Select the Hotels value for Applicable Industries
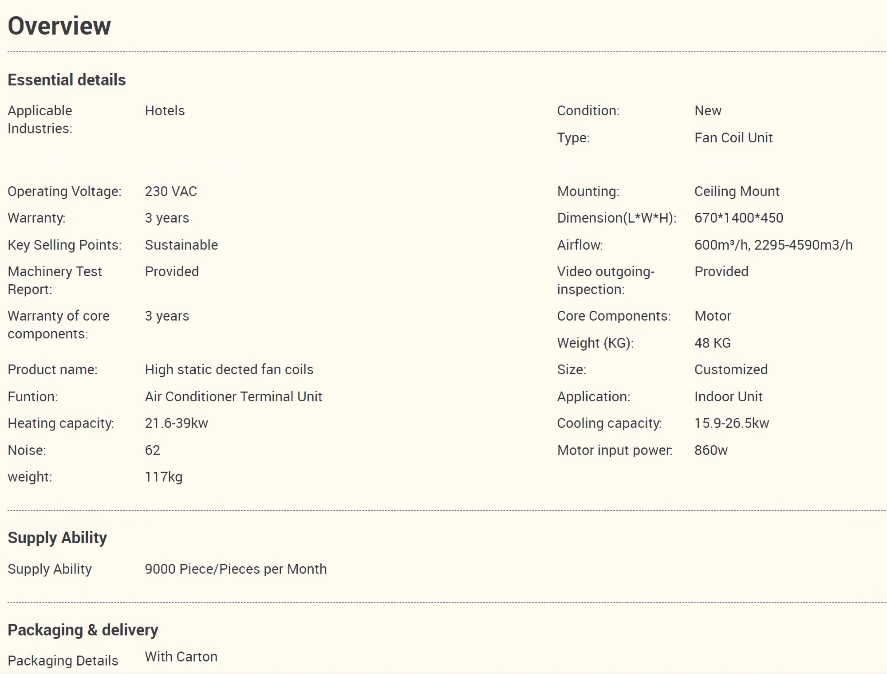This screenshot has width=887, height=674. pyautogui.click(x=165, y=110)
